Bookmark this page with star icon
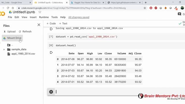This screenshot has width=185, height=104. click(145, 8)
